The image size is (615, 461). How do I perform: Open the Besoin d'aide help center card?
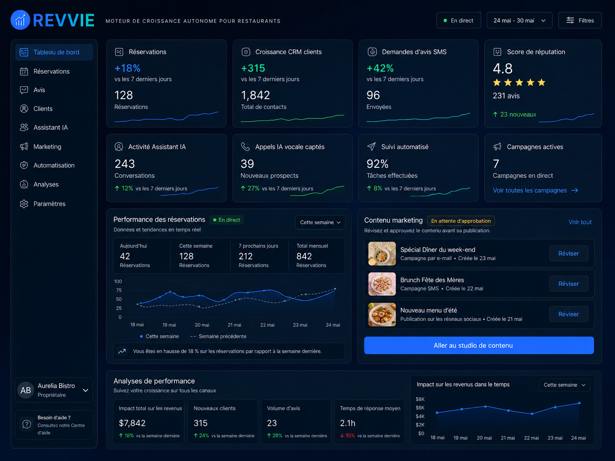coord(54,425)
